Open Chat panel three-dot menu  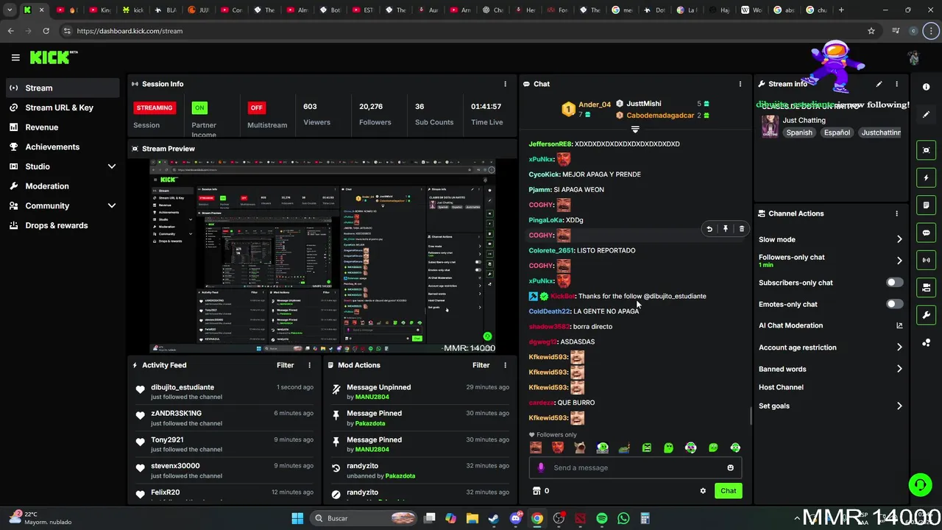(x=740, y=84)
